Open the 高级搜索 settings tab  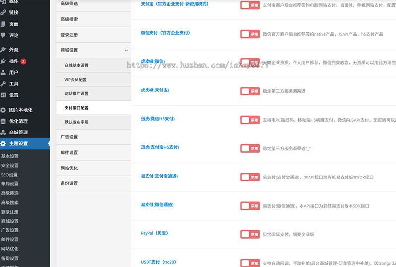pyautogui.click(x=94, y=19)
